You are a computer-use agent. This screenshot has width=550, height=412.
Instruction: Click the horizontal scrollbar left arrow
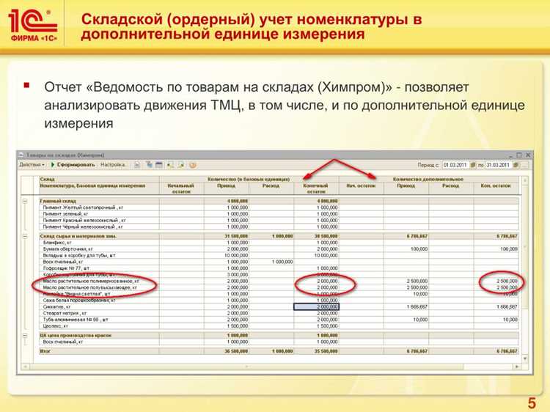click(x=25, y=367)
